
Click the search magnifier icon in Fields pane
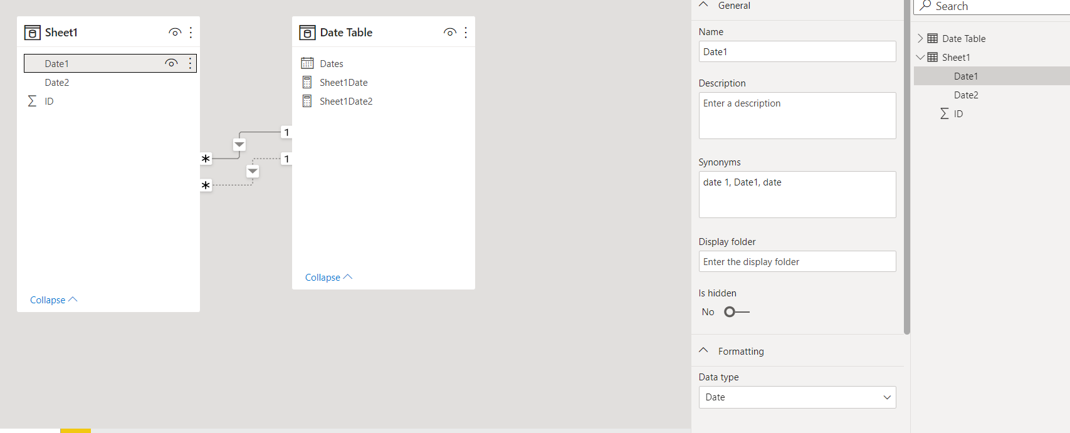925,6
